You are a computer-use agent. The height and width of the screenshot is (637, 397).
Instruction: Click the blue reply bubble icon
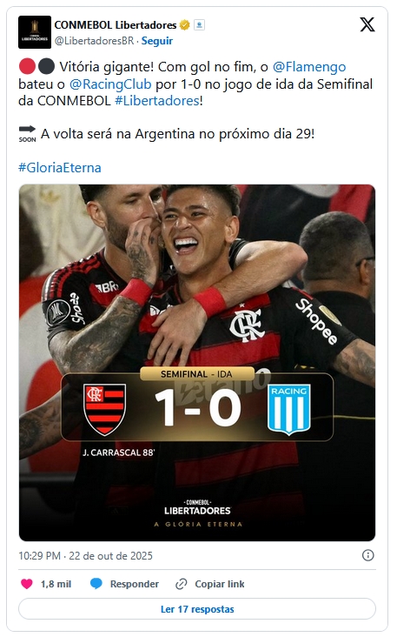click(96, 584)
